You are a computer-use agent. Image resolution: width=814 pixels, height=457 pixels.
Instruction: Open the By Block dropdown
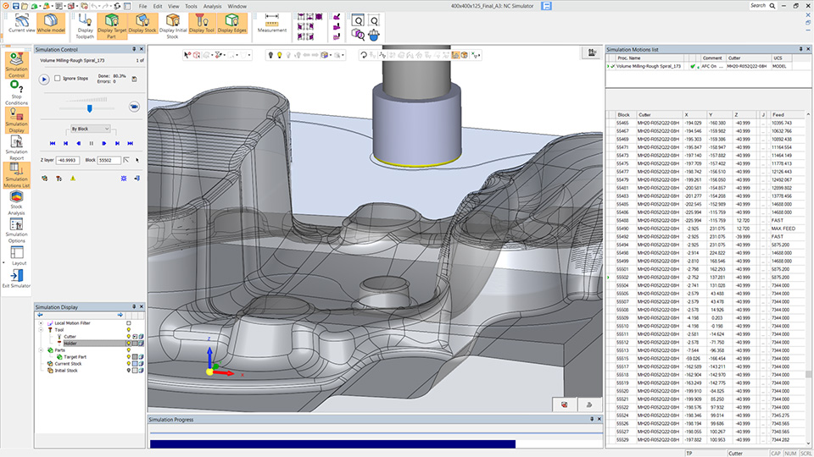click(x=90, y=129)
